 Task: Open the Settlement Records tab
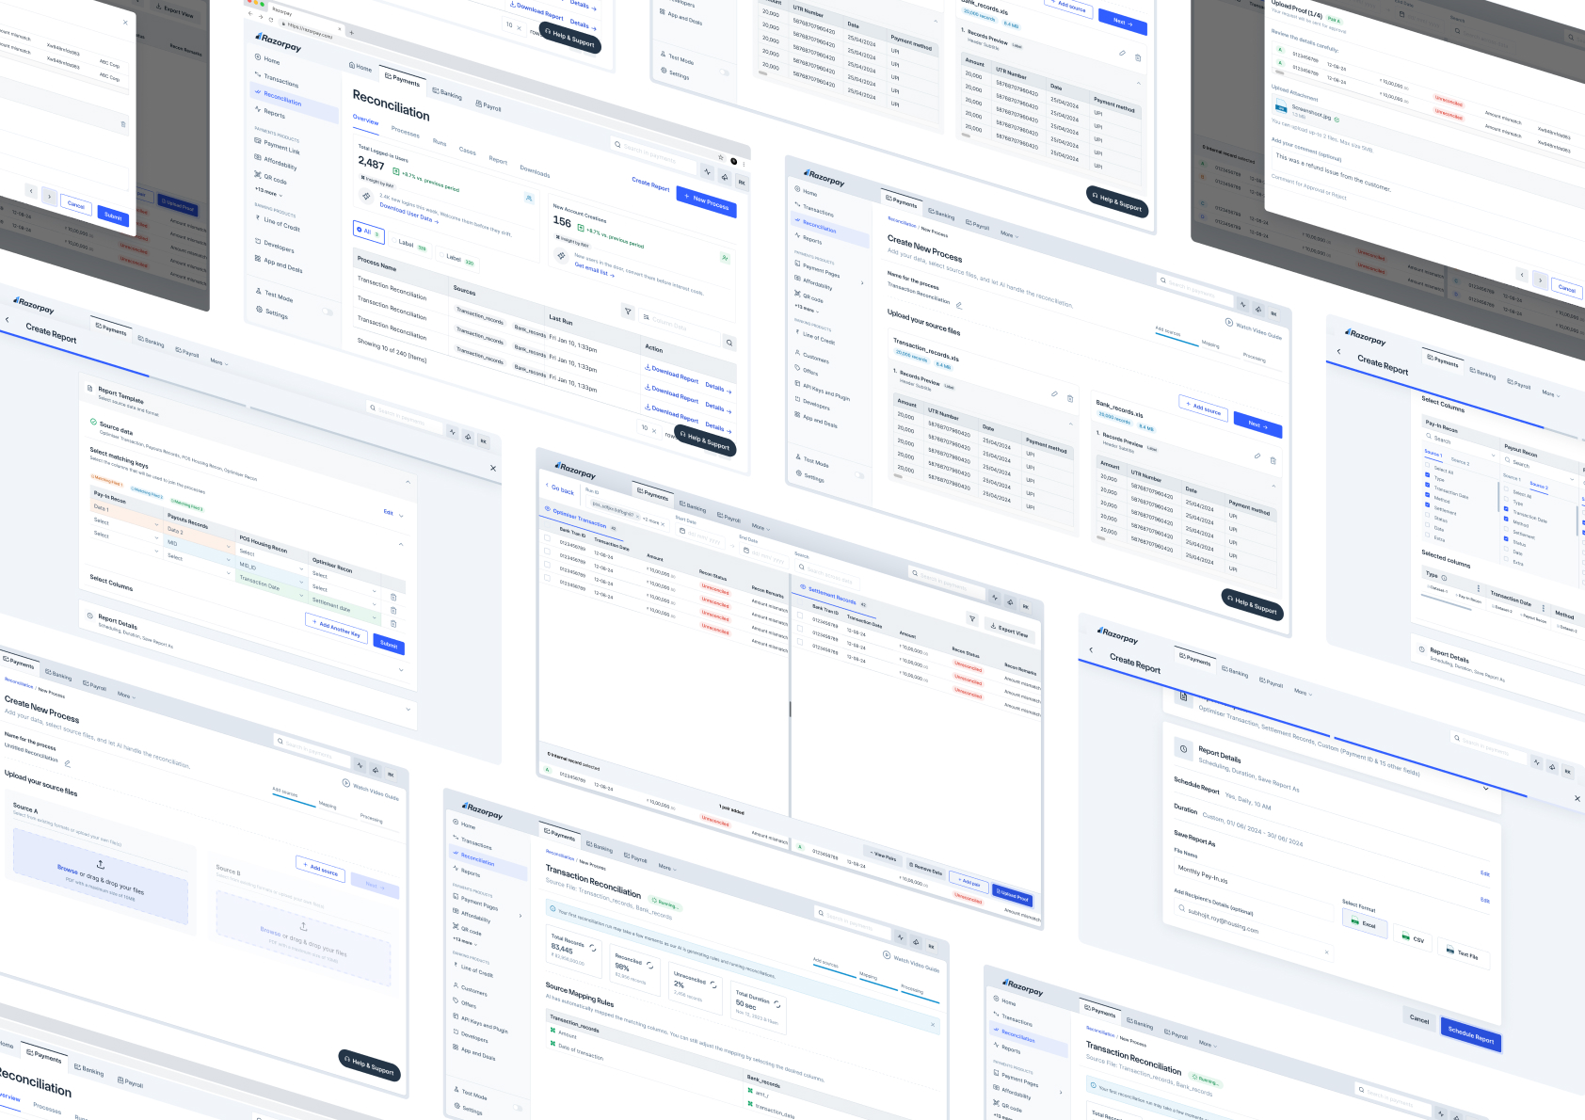[x=832, y=596]
